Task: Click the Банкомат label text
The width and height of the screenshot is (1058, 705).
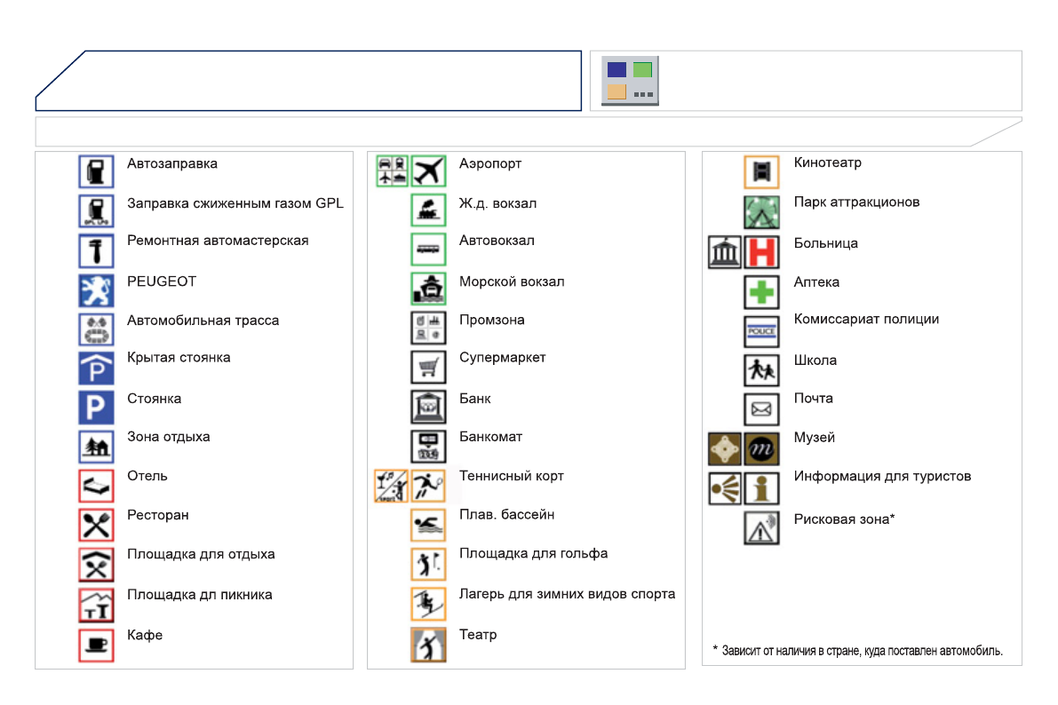Action: coord(490,437)
